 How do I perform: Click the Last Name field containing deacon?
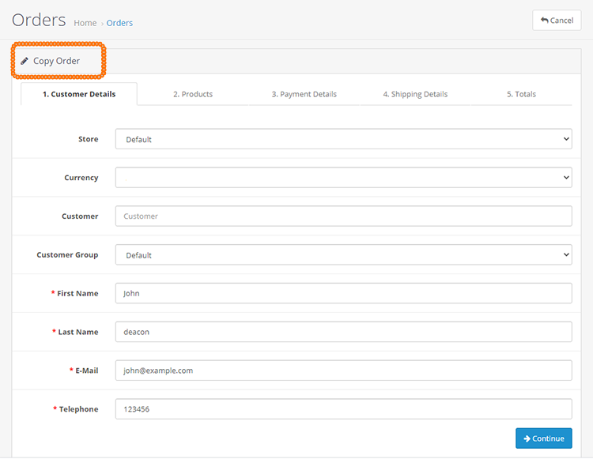click(x=343, y=332)
